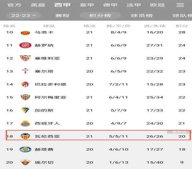This screenshot has width=192, height=169.
Task: Tap the Getafe (赫塔费) club crest
Action: click(x=25, y=149)
